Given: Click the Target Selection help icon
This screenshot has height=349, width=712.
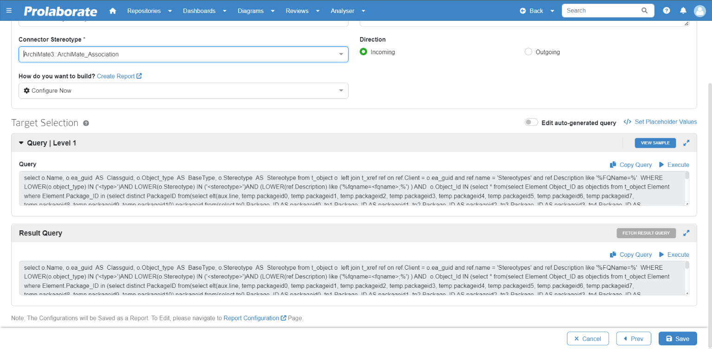Looking at the screenshot, I should [x=86, y=122].
